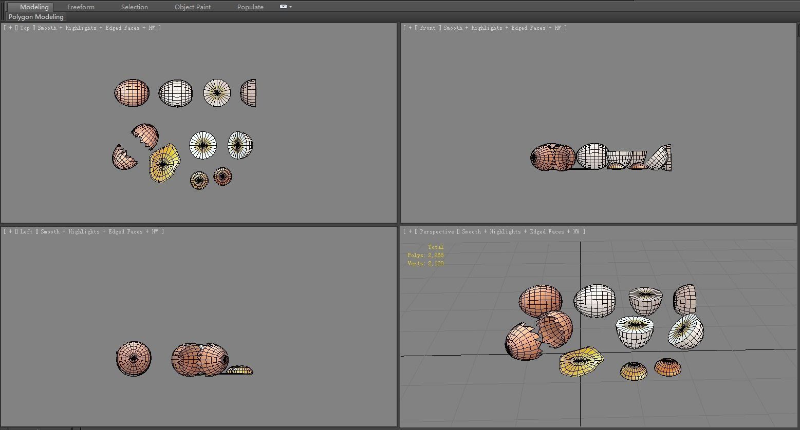The image size is (800, 430).
Task: Open the Populate ribbon tab
Action: pyautogui.click(x=250, y=7)
